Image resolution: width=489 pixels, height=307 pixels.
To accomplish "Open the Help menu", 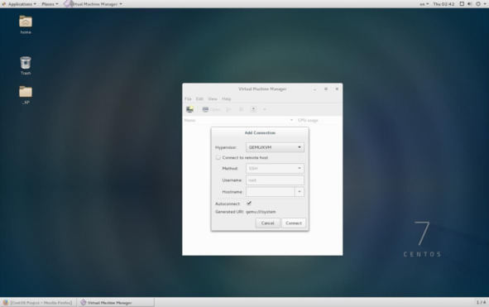I will [x=227, y=99].
